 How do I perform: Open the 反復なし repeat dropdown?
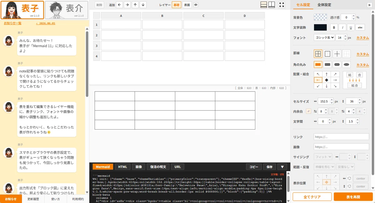click(x=346, y=167)
